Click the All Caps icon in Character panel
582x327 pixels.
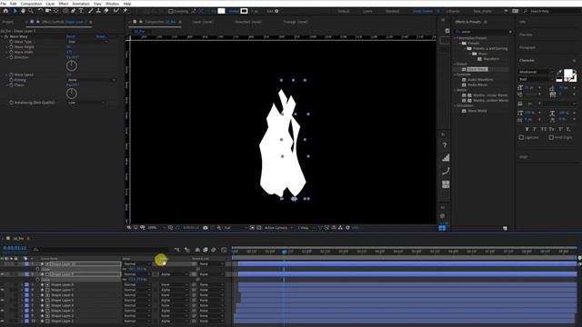point(544,129)
